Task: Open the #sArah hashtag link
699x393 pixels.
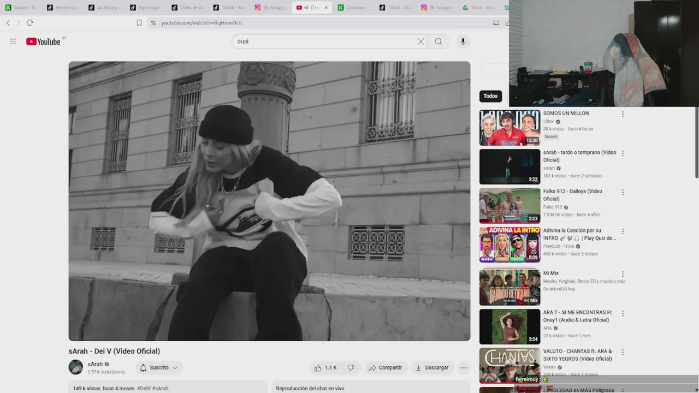Action: point(161,389)
